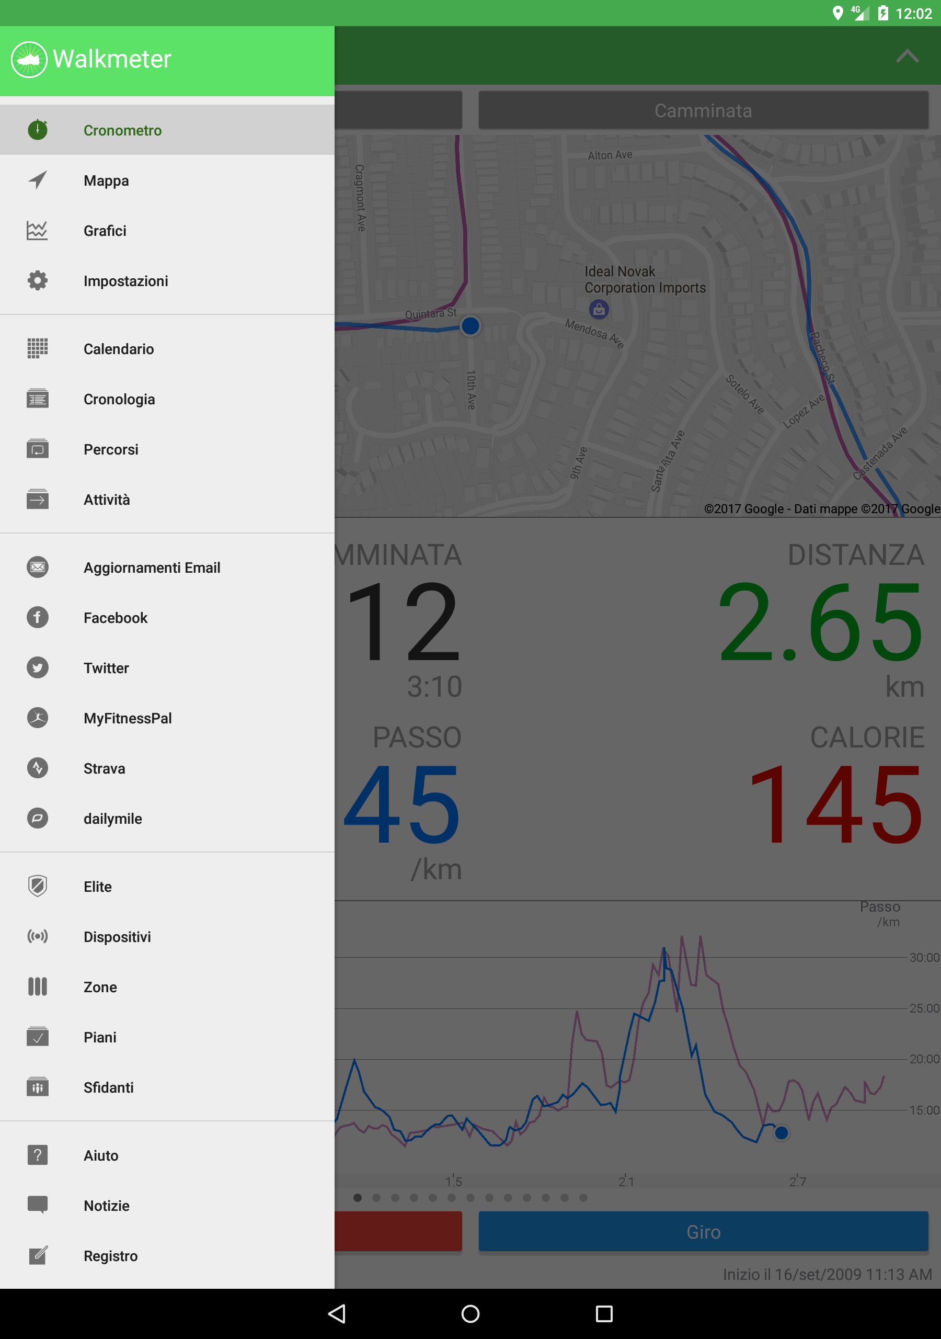Image resolution: width=941 pixels, height=1339 pixels.
Task: Tap the Aiuto question mark icon
Action: (x=38, y=1155)
